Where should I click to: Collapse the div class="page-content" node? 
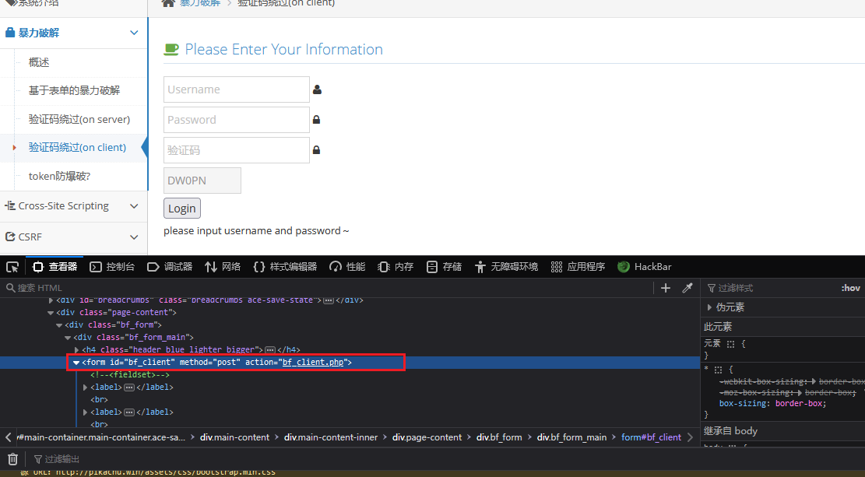coord(51,313)
